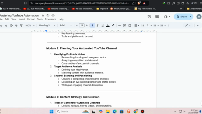Image resolution: width=202 pixels, height=114 pixels.
Task: Open the Insert menu
Action: coord(22,19)
